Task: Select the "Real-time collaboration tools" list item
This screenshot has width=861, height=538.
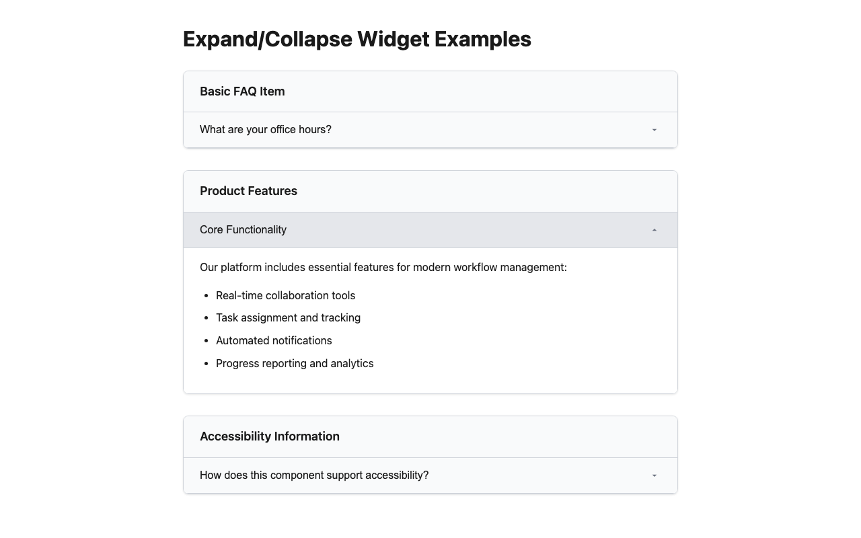Action: pyautogui.click(x=285, y=296)
